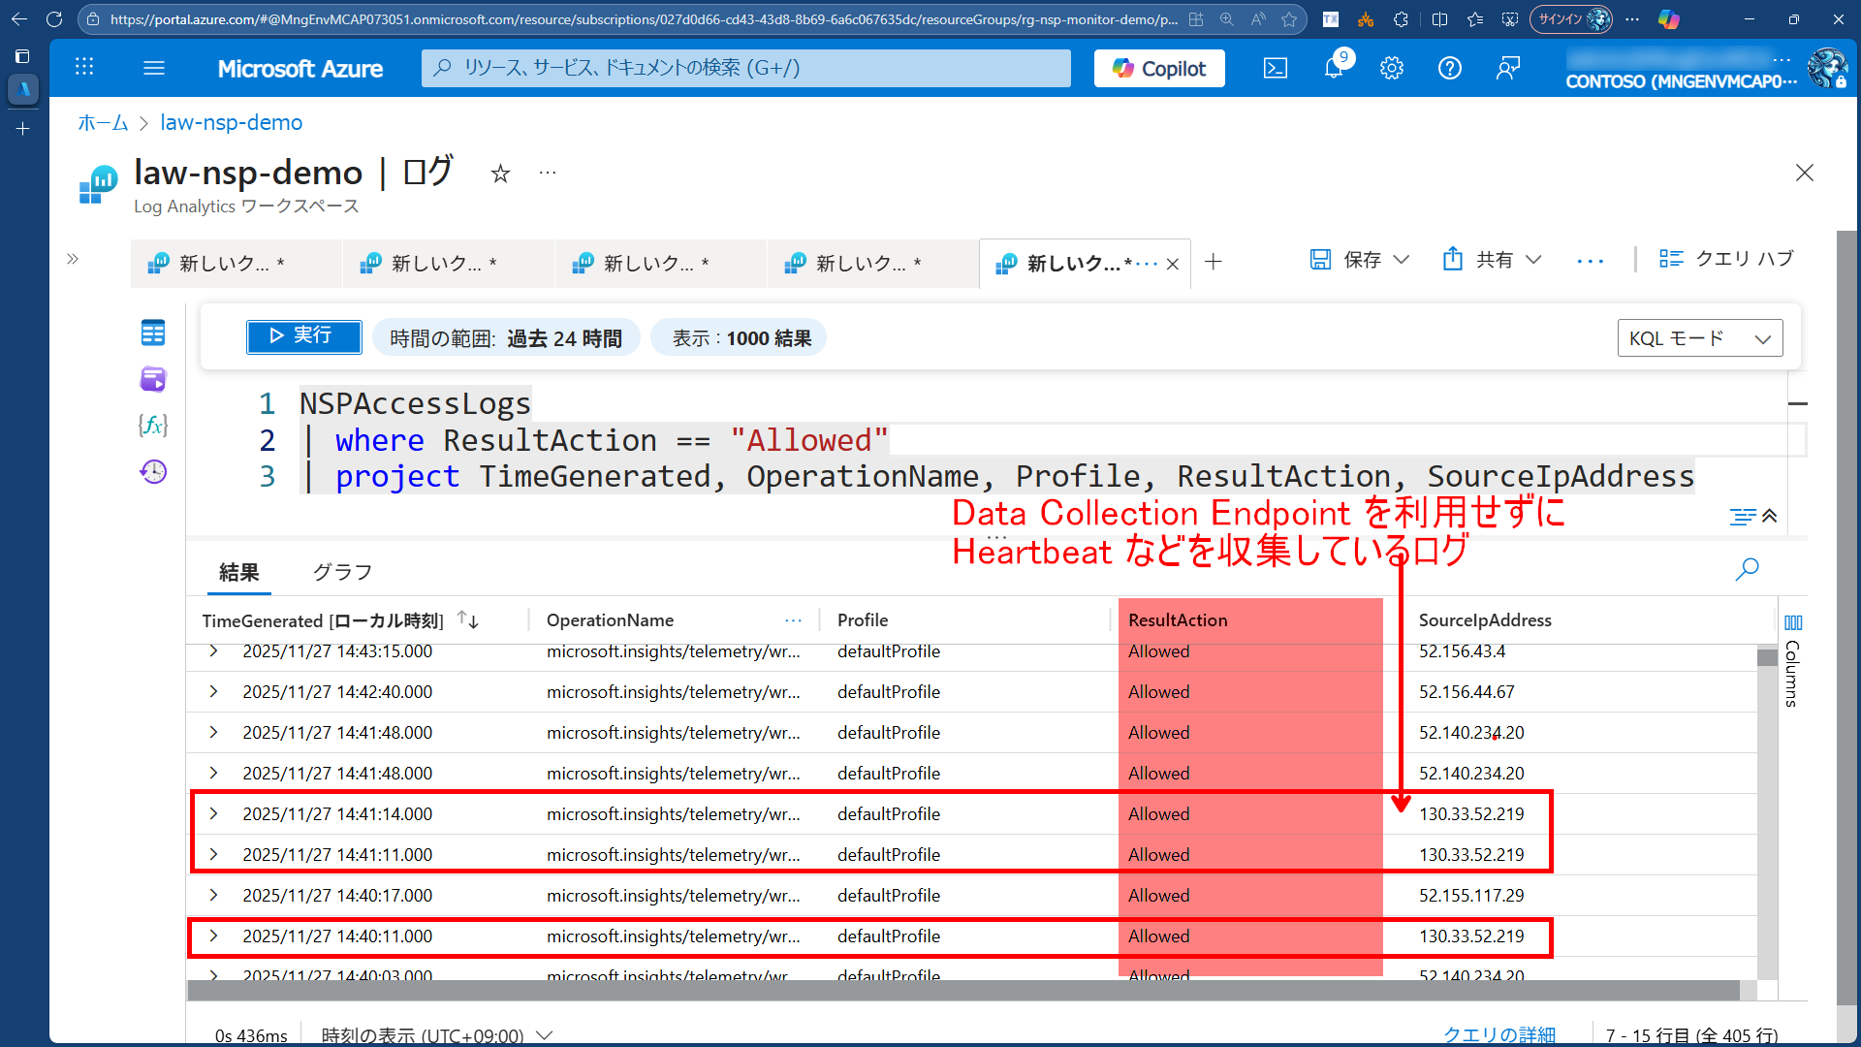Toggle the Columns pane on the right edge
The width and height of the screenshot is (1861, 1047).
click(1793, 623)
